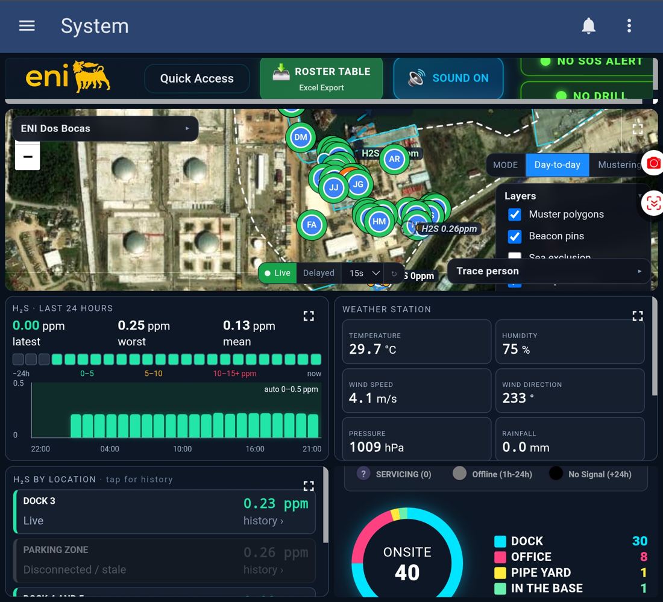This screenshot has height=602, width=663.
Task: Open PARKING ZONE history link
Action: [x=263, y=570]
